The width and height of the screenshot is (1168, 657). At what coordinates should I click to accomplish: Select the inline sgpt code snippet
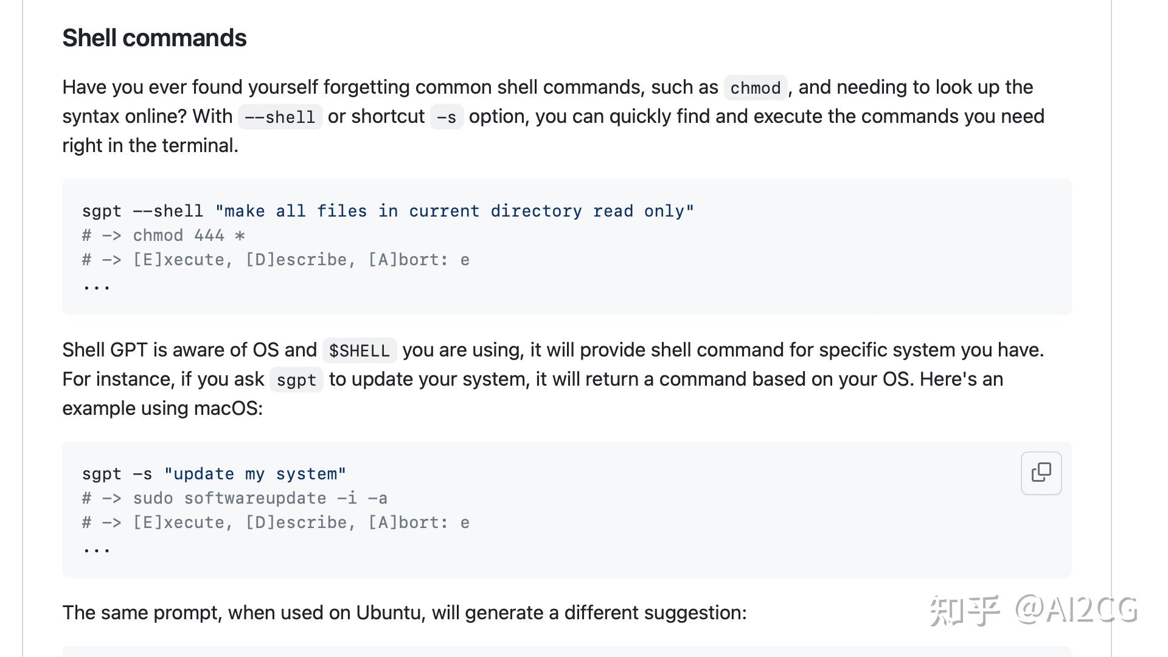[296, 380]
